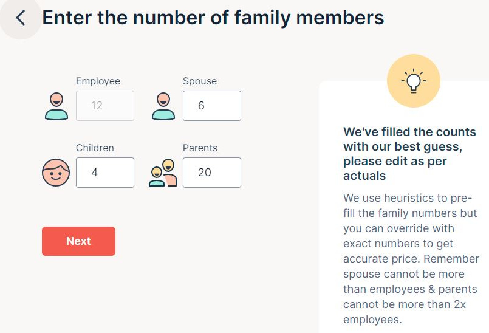Click the Employee person icon

tap(56, 106)
